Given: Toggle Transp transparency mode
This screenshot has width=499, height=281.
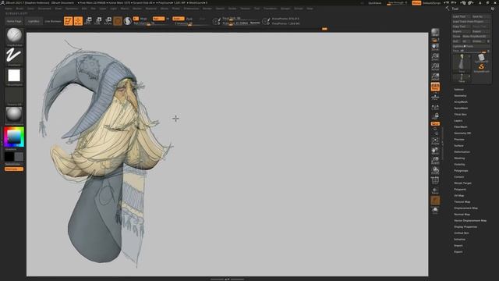Looking at the screenshot, I should [435, 190].
